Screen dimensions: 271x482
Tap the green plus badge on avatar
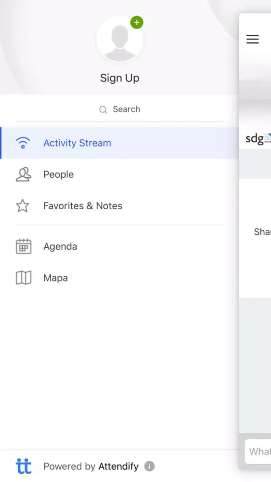tap(137, 23)
